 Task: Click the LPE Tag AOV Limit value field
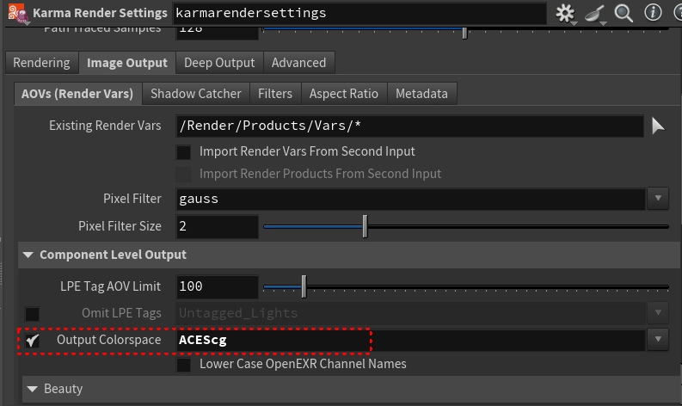(217, 286)
